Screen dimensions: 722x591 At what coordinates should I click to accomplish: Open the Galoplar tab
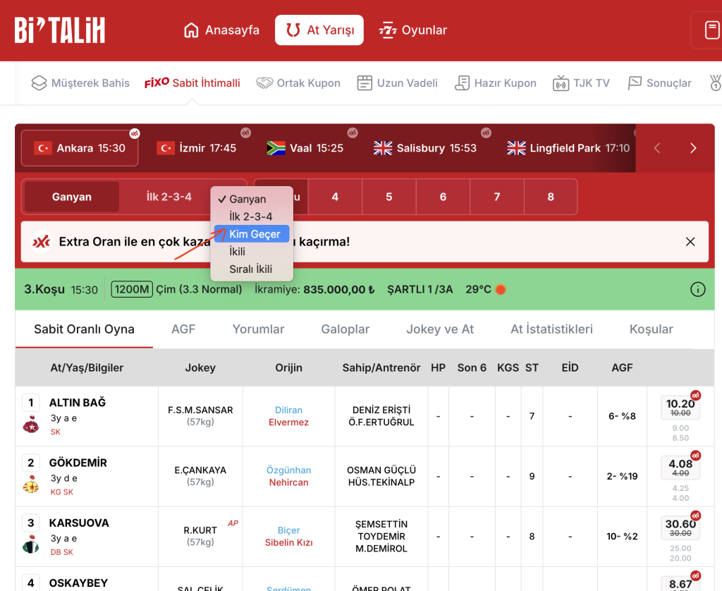(x=345, y=329)
